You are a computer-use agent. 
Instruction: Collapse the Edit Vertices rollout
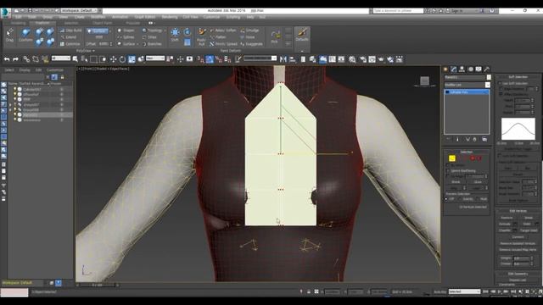click(x=518, y=211)
